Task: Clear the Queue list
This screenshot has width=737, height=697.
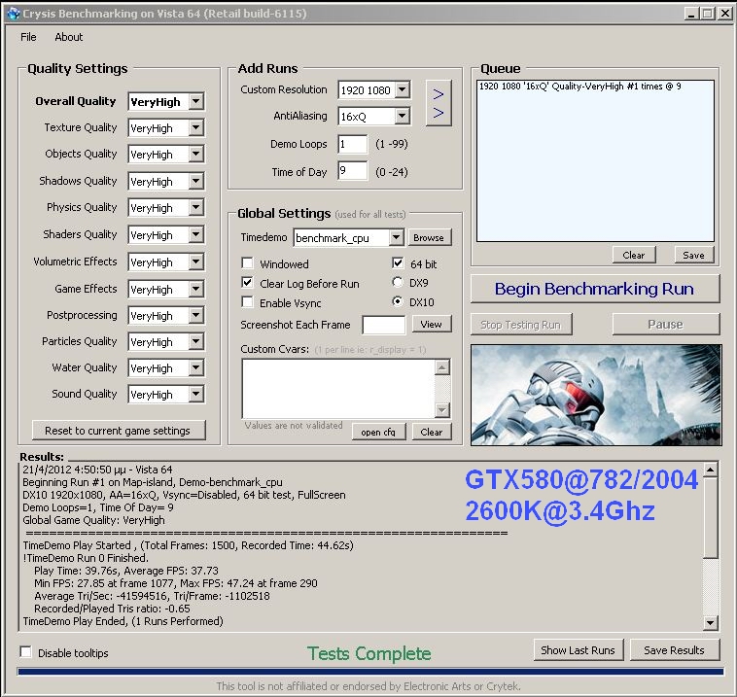Action: coord(634,255)
